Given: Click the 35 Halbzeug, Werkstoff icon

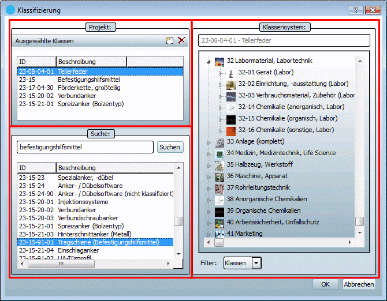Looking at the screenshot, I should point(219,165).
